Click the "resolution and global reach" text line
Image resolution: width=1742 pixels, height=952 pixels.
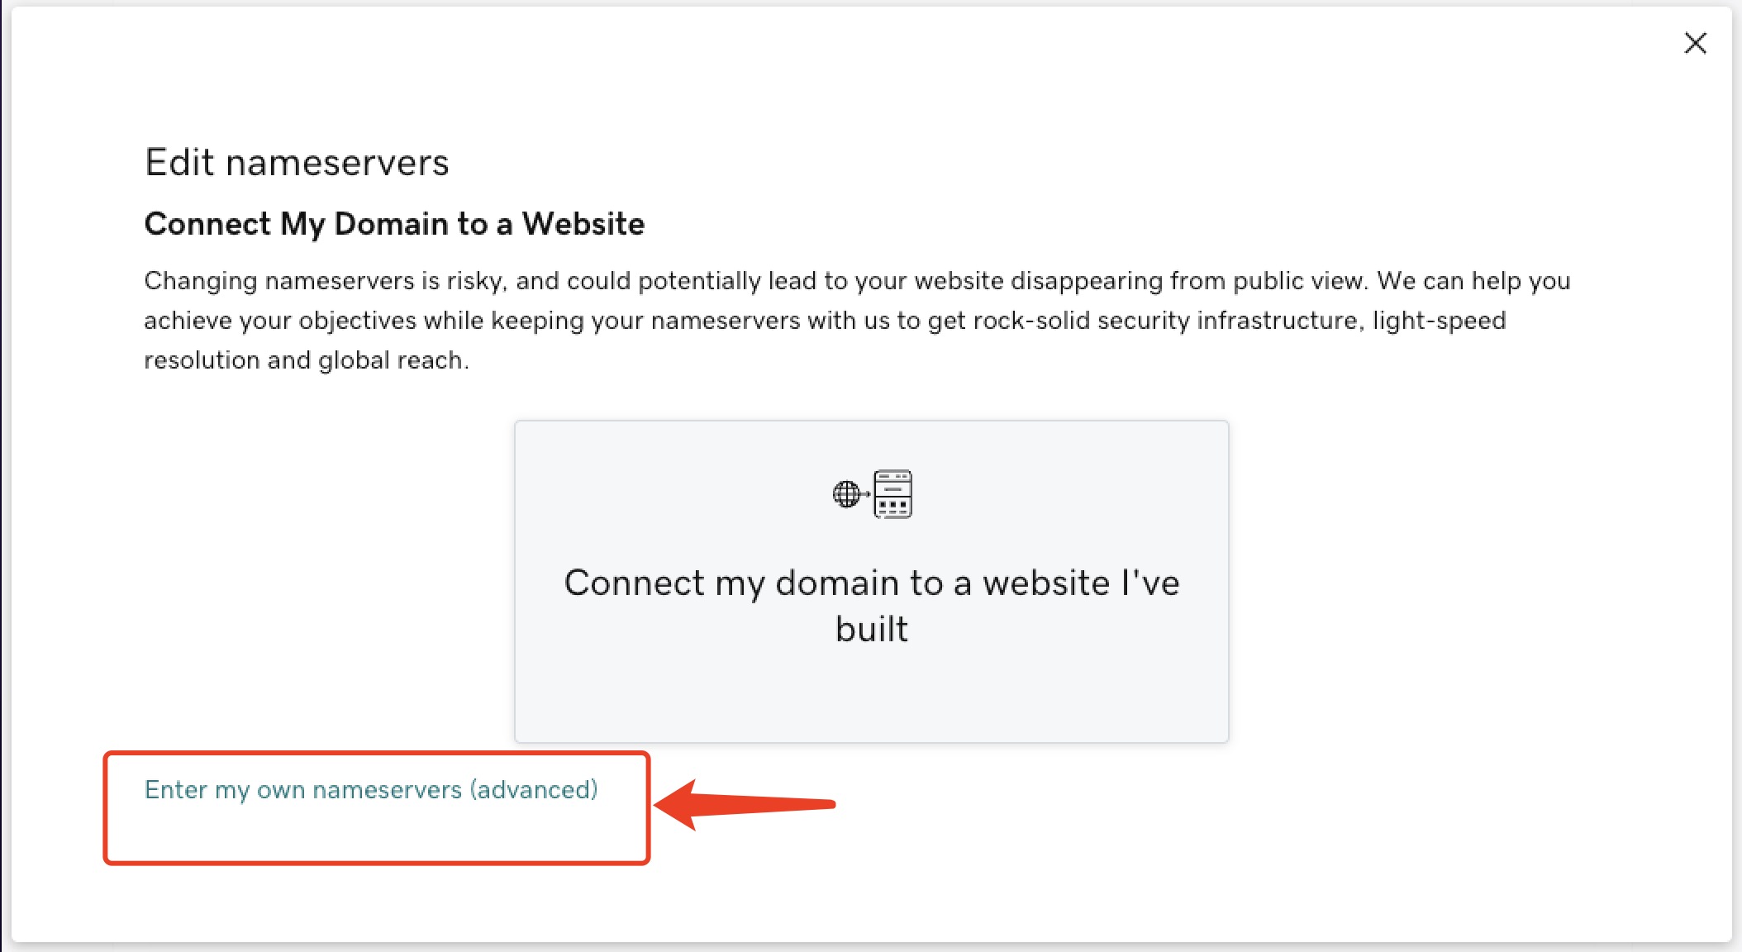click(x=306, y=360)
